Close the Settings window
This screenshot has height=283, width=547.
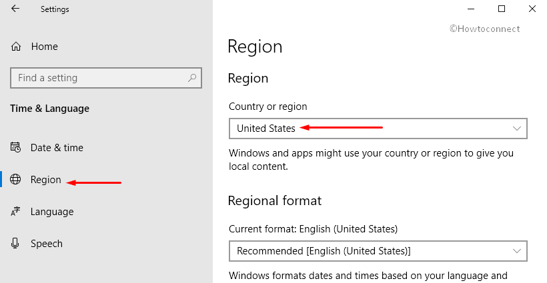532,9
